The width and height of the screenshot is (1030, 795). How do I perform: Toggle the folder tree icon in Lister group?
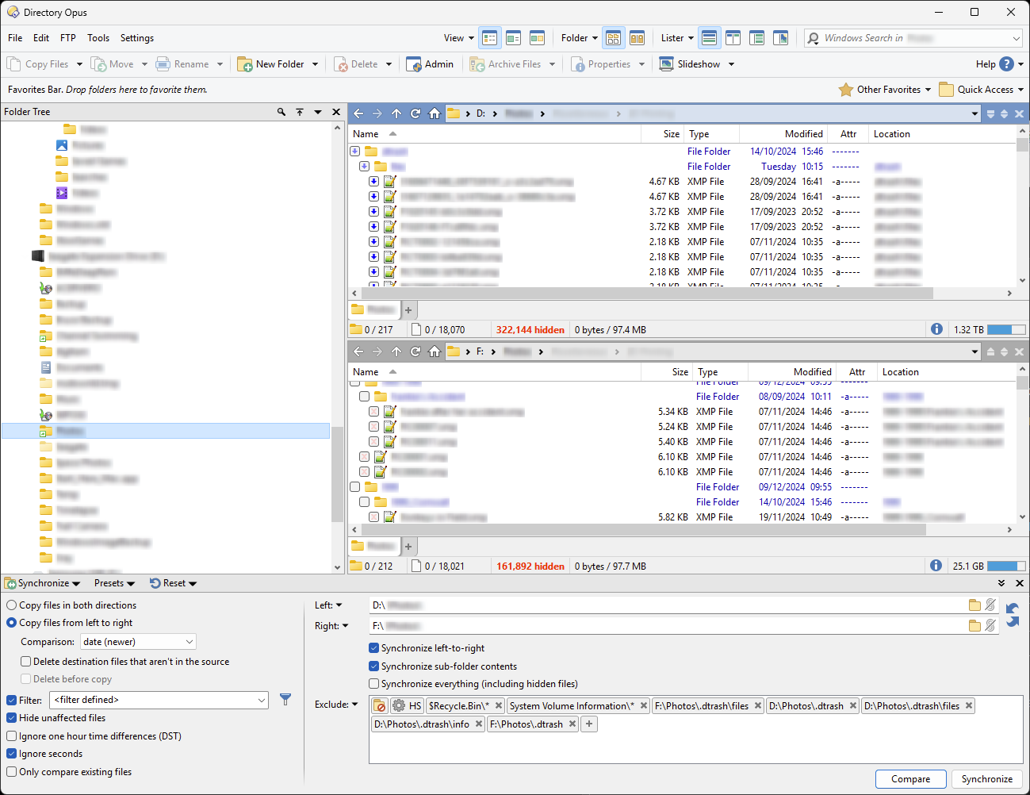pos(757,38)
